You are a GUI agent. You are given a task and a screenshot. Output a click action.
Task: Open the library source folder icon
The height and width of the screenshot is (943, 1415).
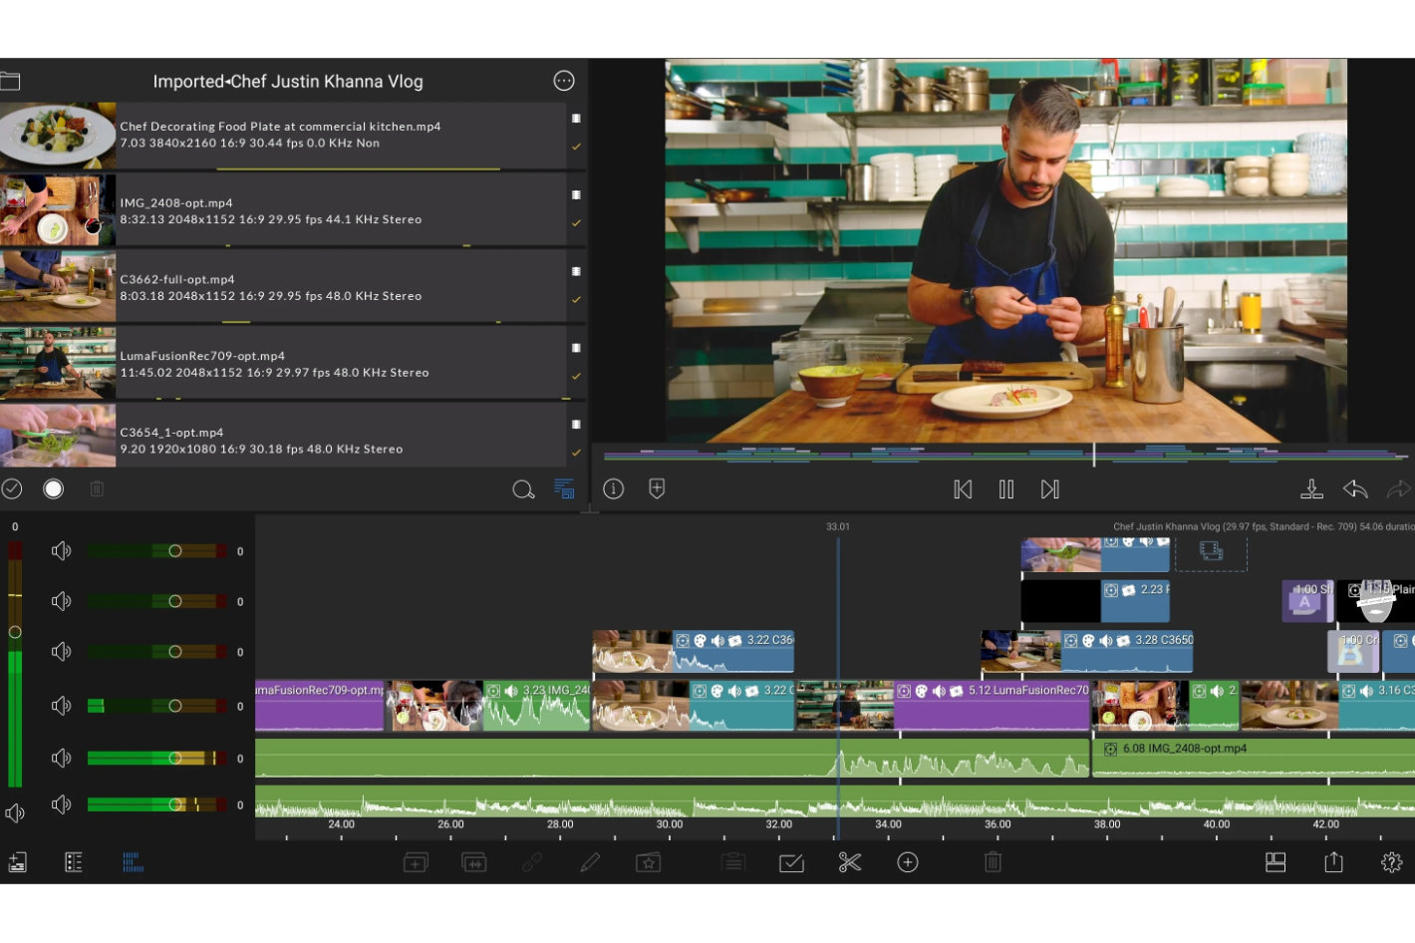pos(10,82)
